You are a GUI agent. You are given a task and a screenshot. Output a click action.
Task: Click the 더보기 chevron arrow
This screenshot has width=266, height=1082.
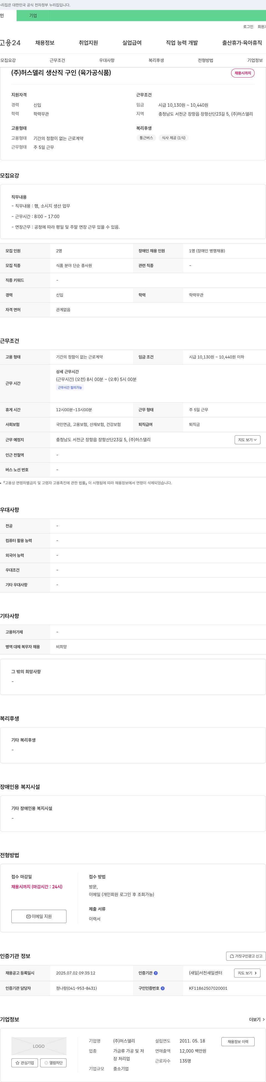pos(264,1019)
